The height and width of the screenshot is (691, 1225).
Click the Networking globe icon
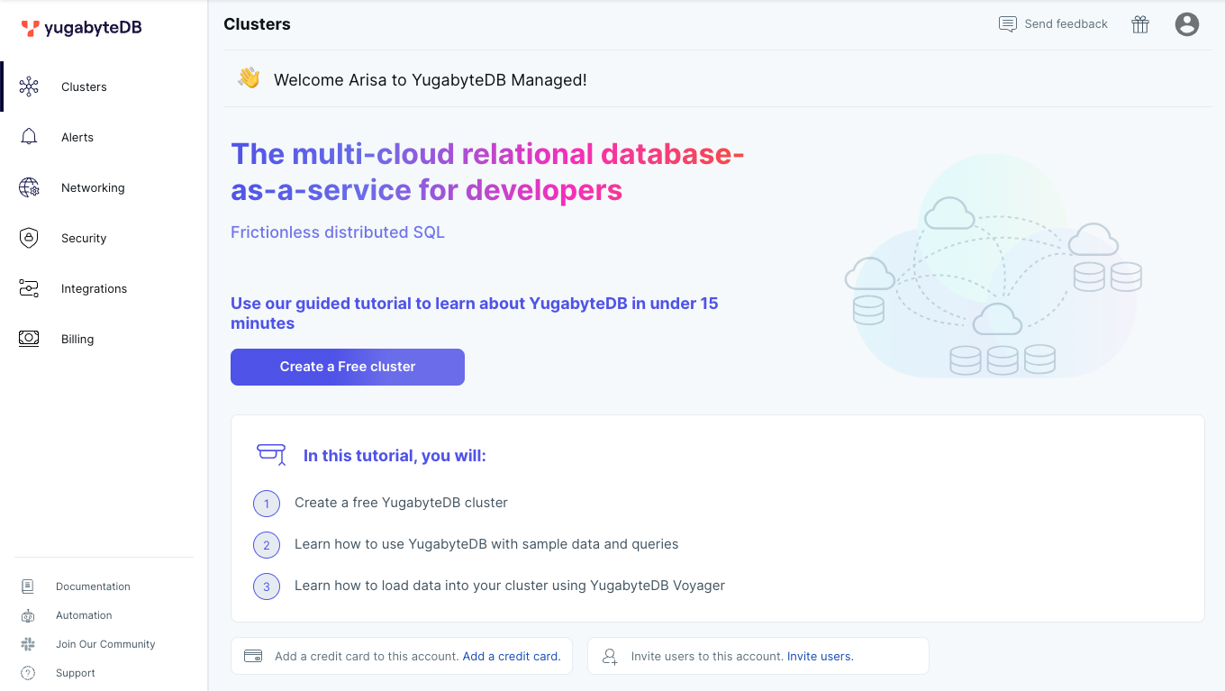point(29,187)
